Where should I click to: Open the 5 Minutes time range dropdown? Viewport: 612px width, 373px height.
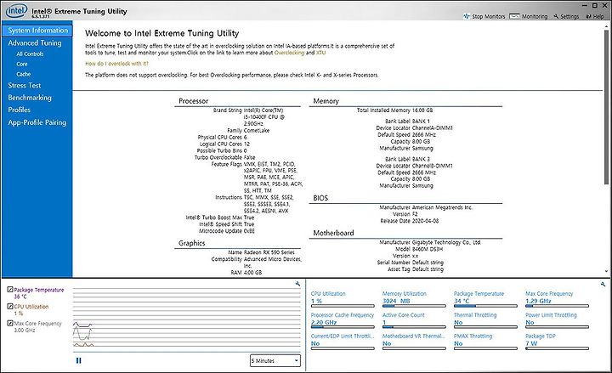point(275,360)
